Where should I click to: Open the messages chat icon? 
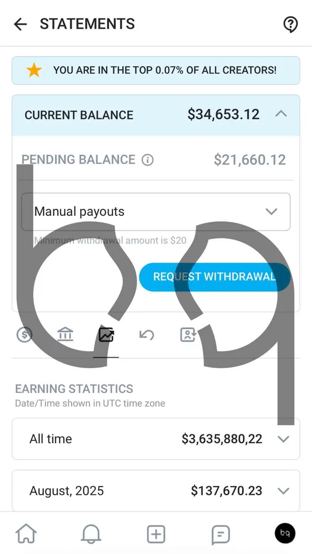(x=220, y=533)
